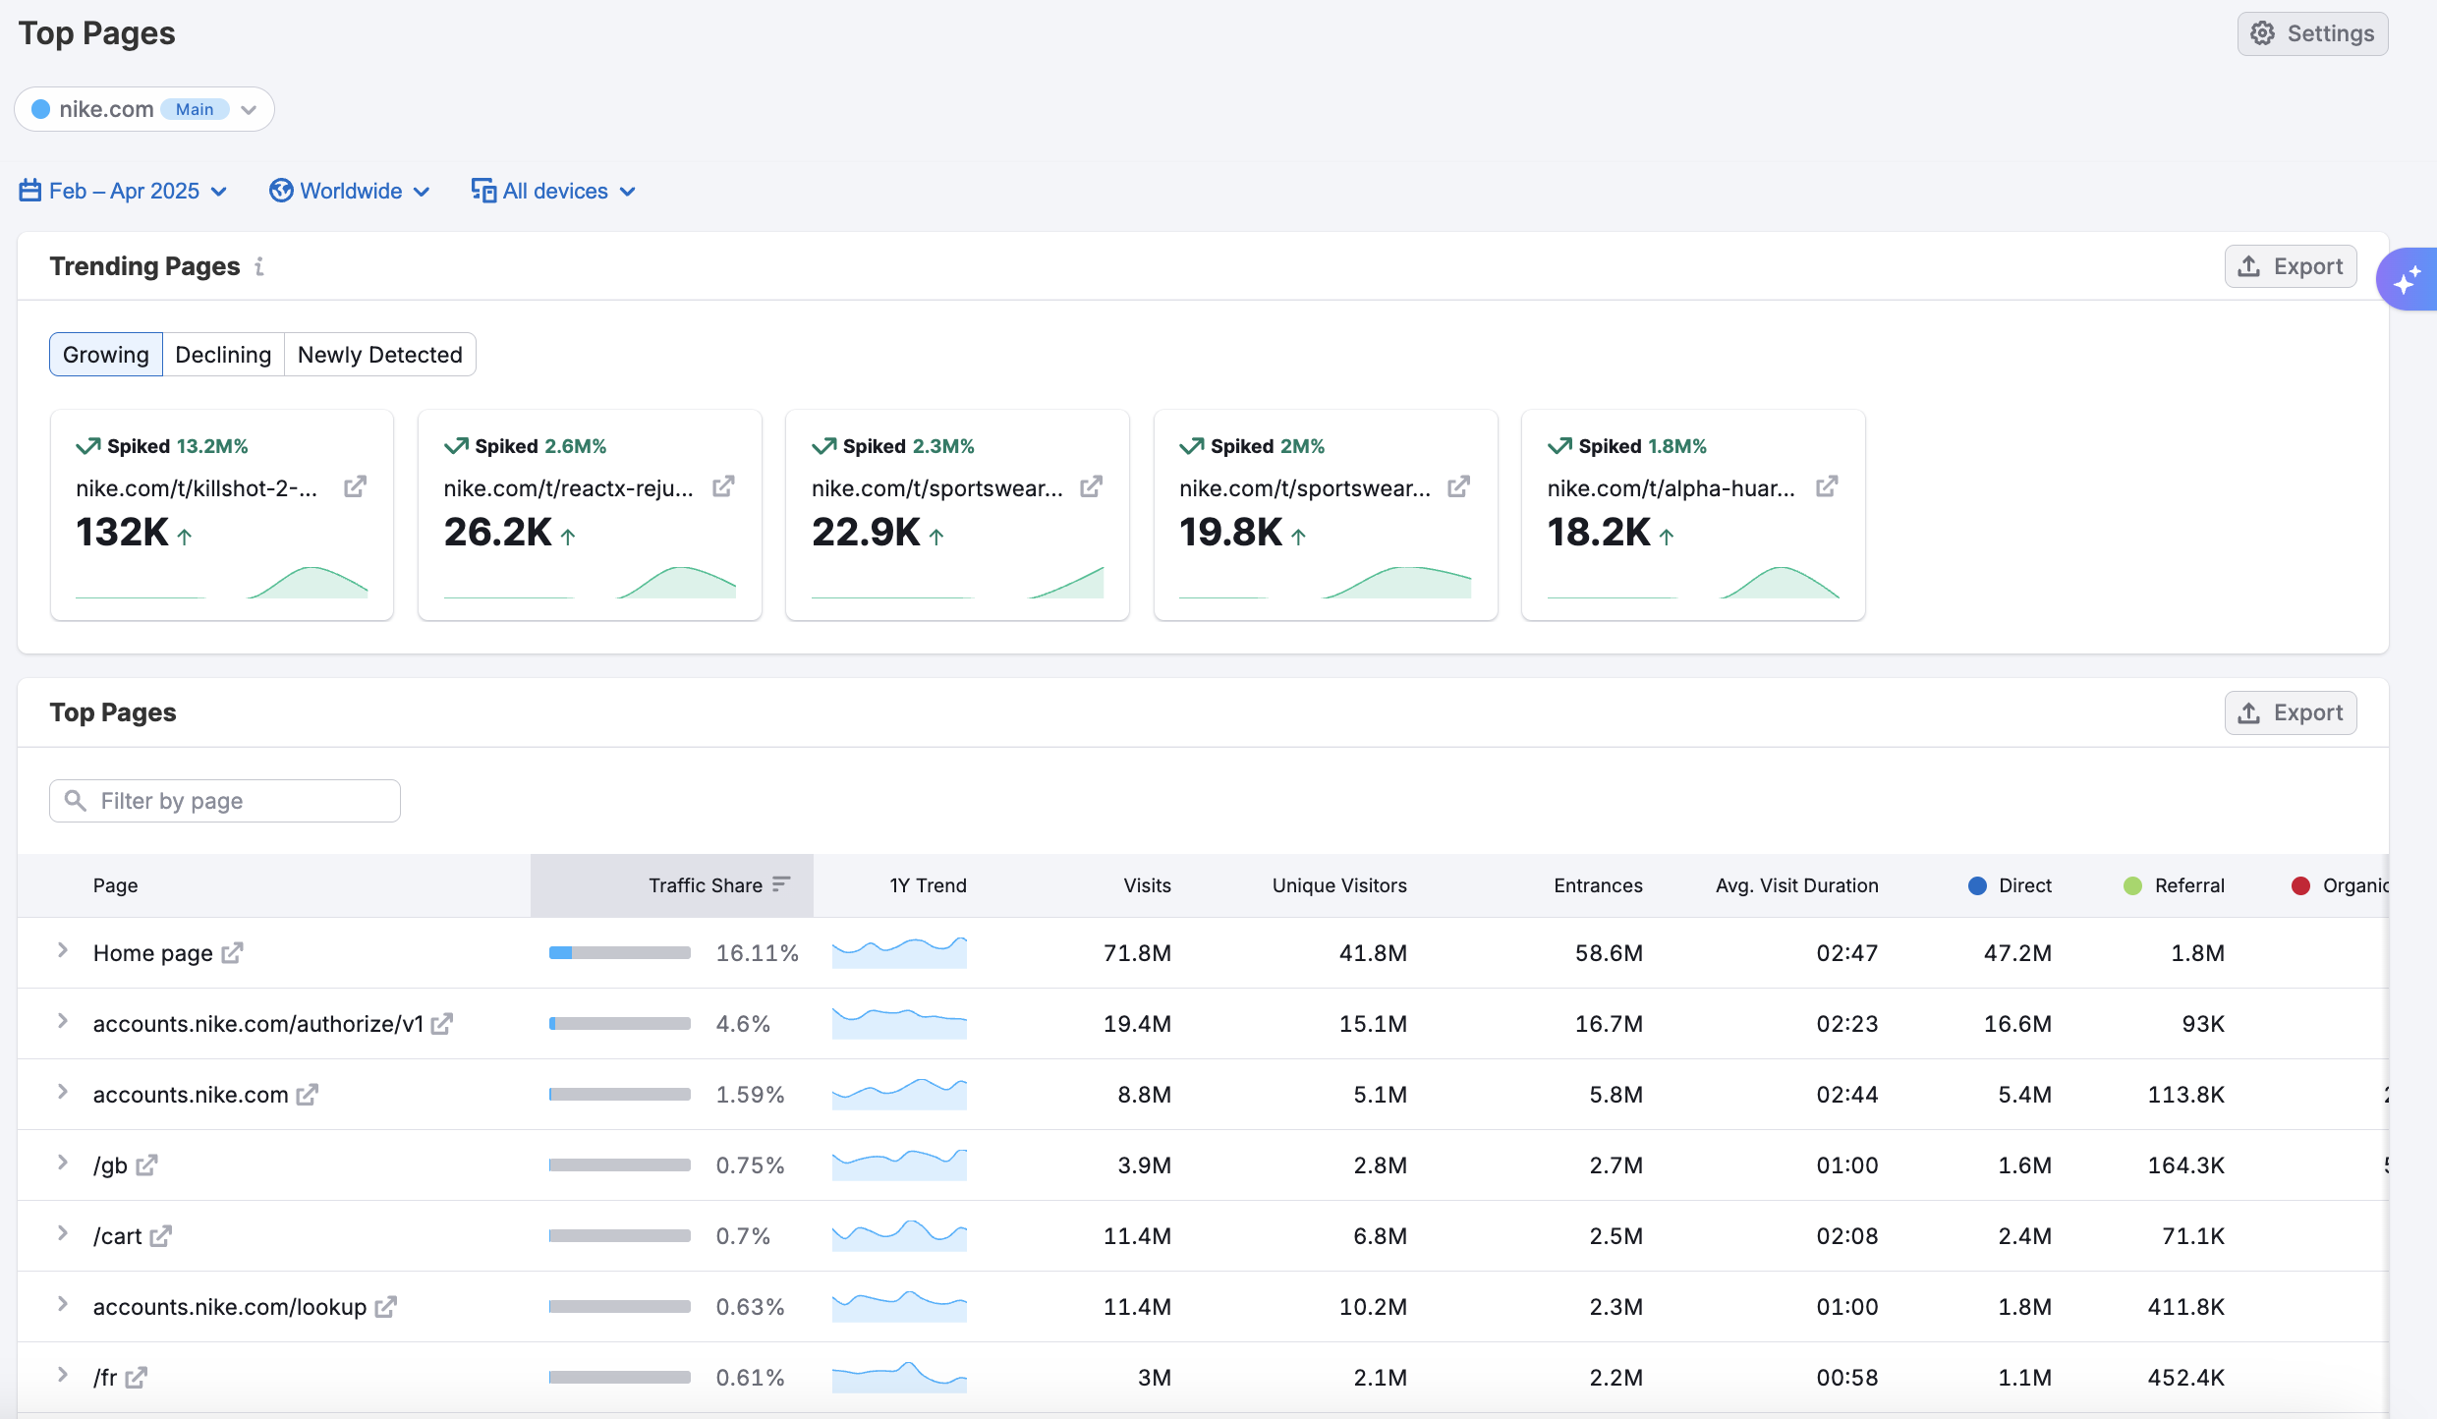Click the Trending Pages info icon
The height and width of the screenshot is (1419, 2437).
[259, 266]
